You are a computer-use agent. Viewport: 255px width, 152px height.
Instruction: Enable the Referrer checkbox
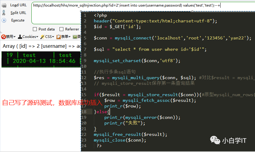pos(62,29)
